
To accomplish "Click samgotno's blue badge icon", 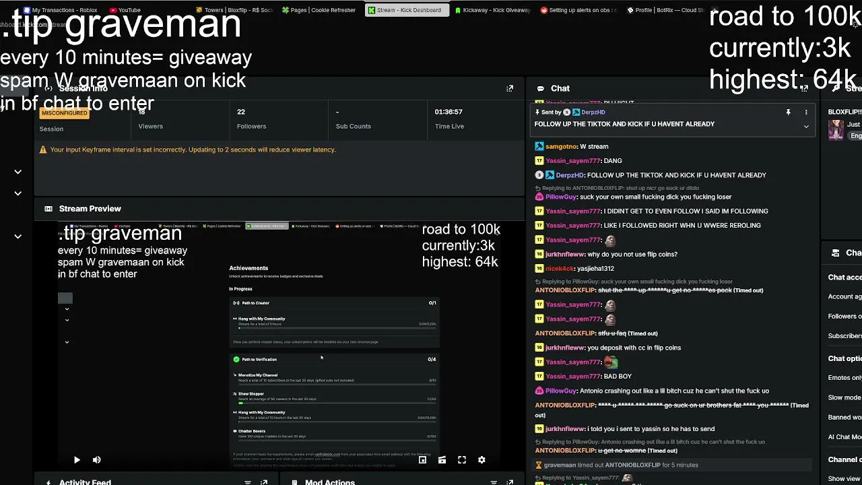I will pyautogui.click(x=539, y=146).
